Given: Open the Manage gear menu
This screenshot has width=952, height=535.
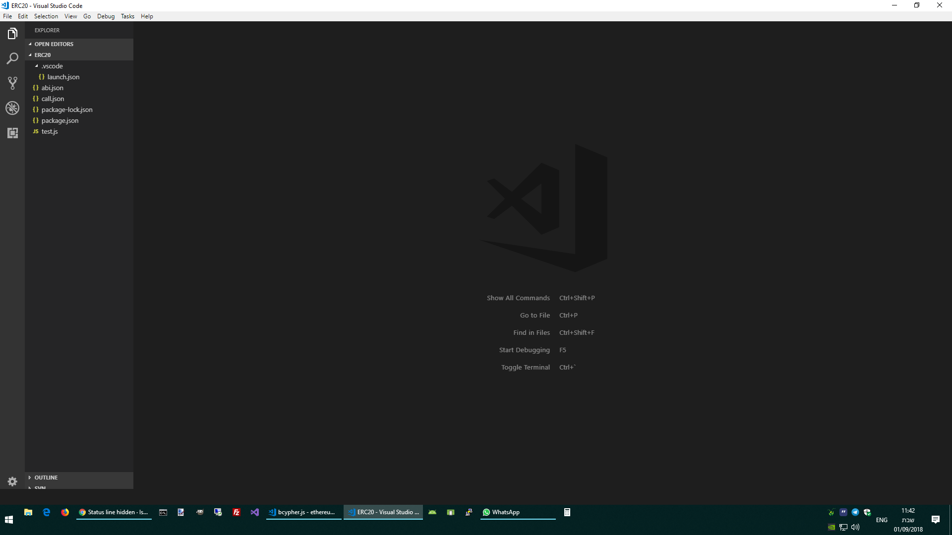Looking at the screenshot, I should (x=12, y=481).
